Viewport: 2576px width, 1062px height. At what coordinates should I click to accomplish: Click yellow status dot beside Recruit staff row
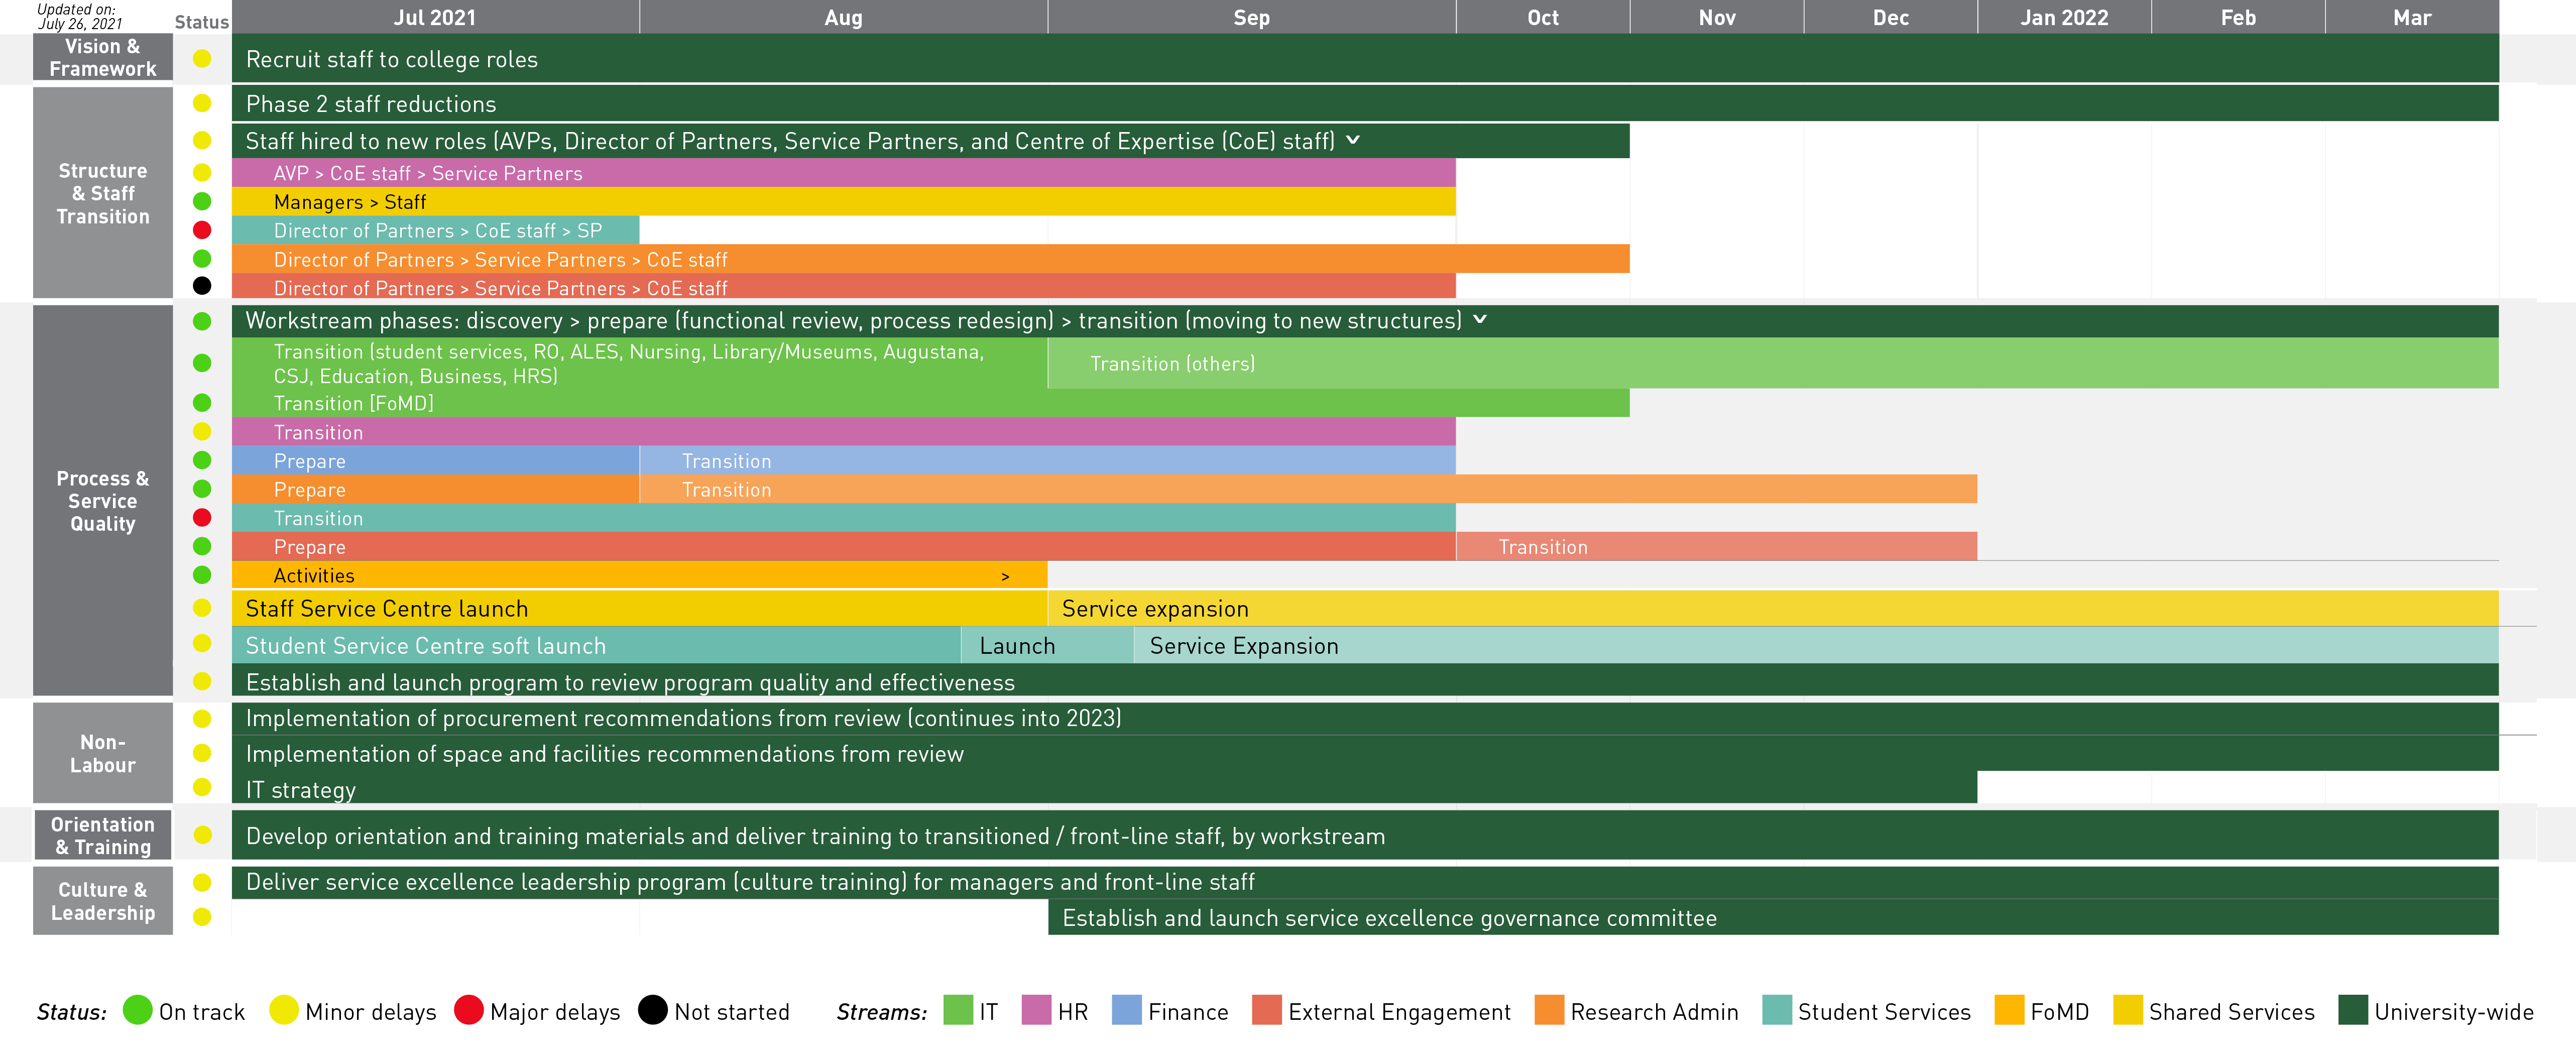[202, 59]
